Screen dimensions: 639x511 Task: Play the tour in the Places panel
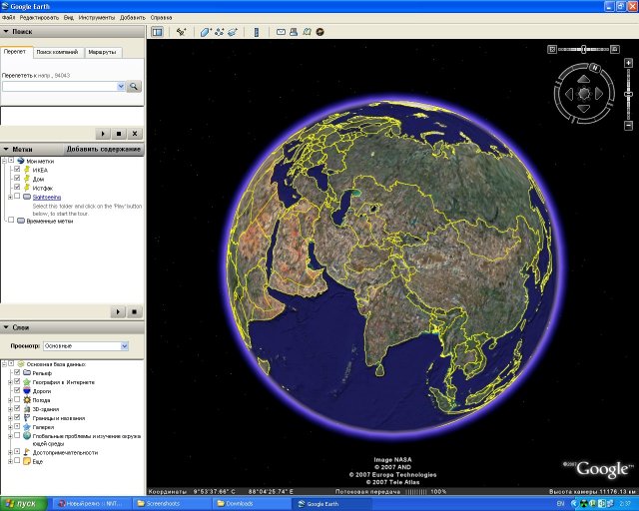[118, 312]
